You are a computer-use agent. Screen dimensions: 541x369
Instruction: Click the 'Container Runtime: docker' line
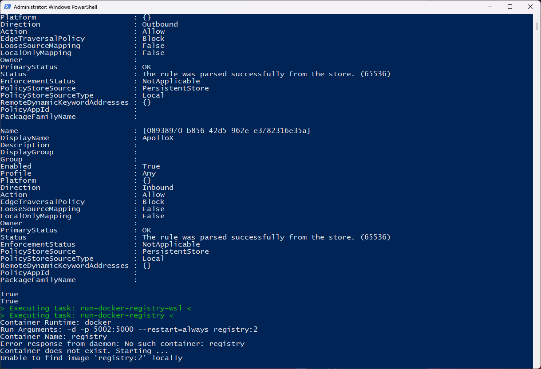tap(55, 322)
